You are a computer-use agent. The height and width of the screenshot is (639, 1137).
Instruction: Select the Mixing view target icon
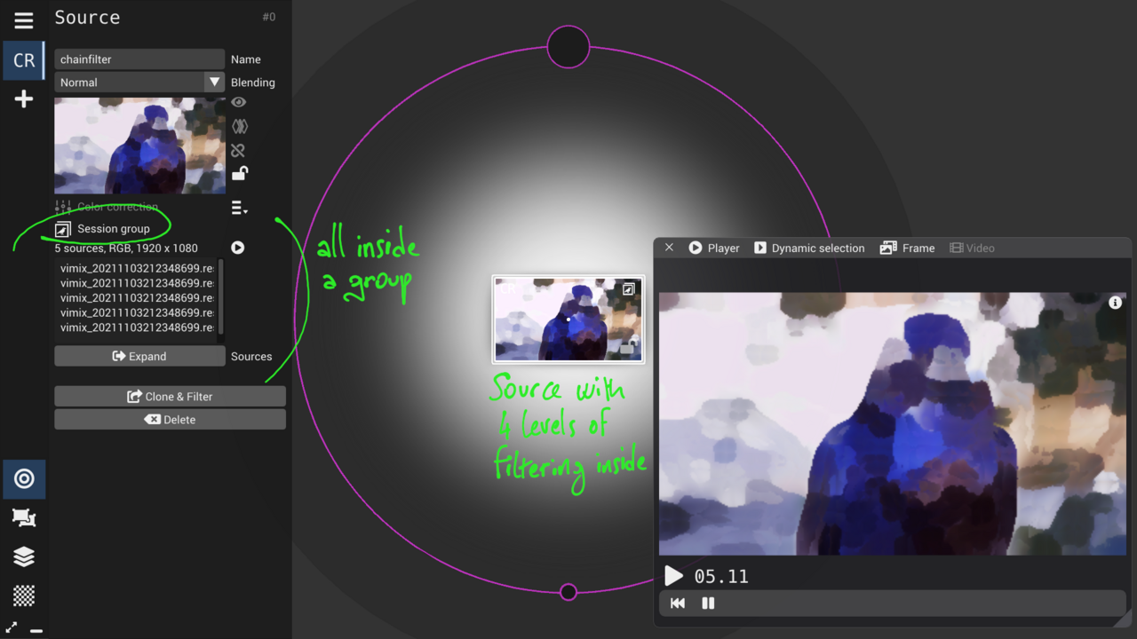(x=24, y=479)
